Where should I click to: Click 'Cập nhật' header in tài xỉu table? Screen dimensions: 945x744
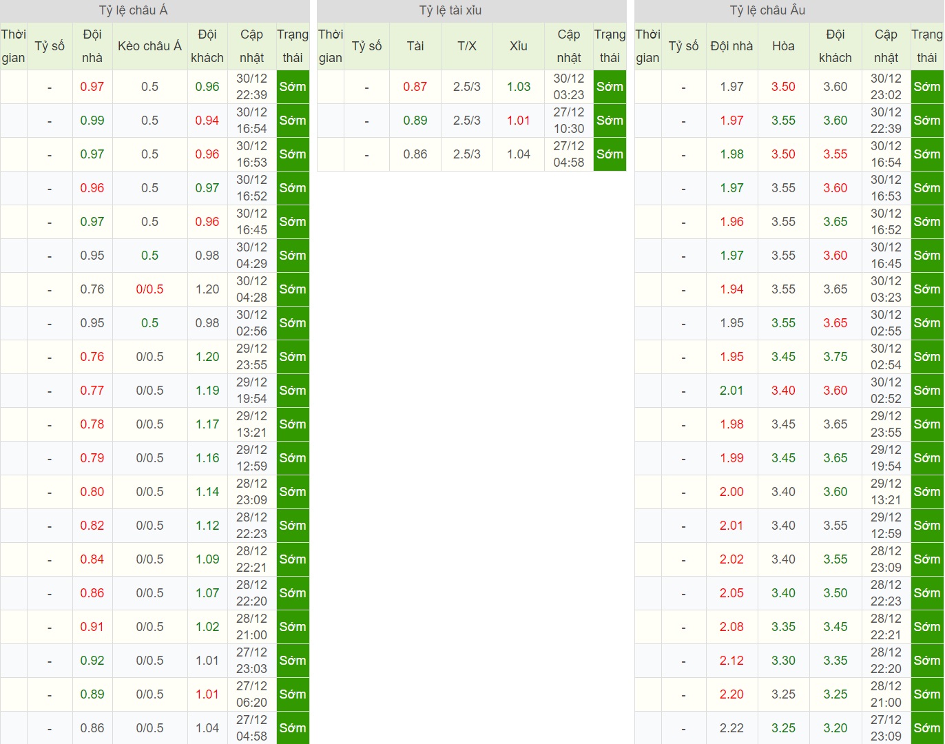pos(569,46)
